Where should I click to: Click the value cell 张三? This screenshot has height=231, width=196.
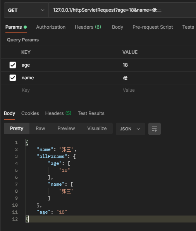(158, 78)
